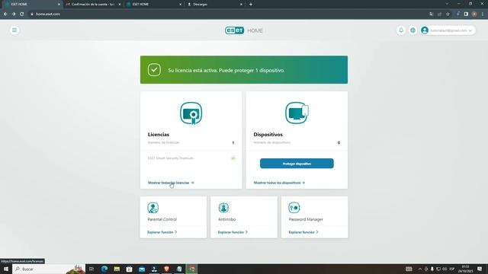Expand the account email dropdown
The image size is (488, 274).
pyautogui.click(x=470, y=30)
